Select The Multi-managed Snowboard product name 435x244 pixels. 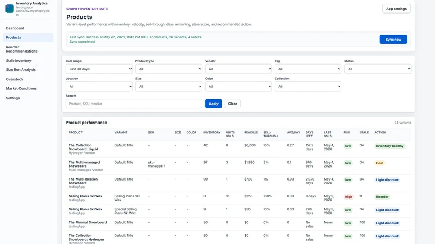84,164
